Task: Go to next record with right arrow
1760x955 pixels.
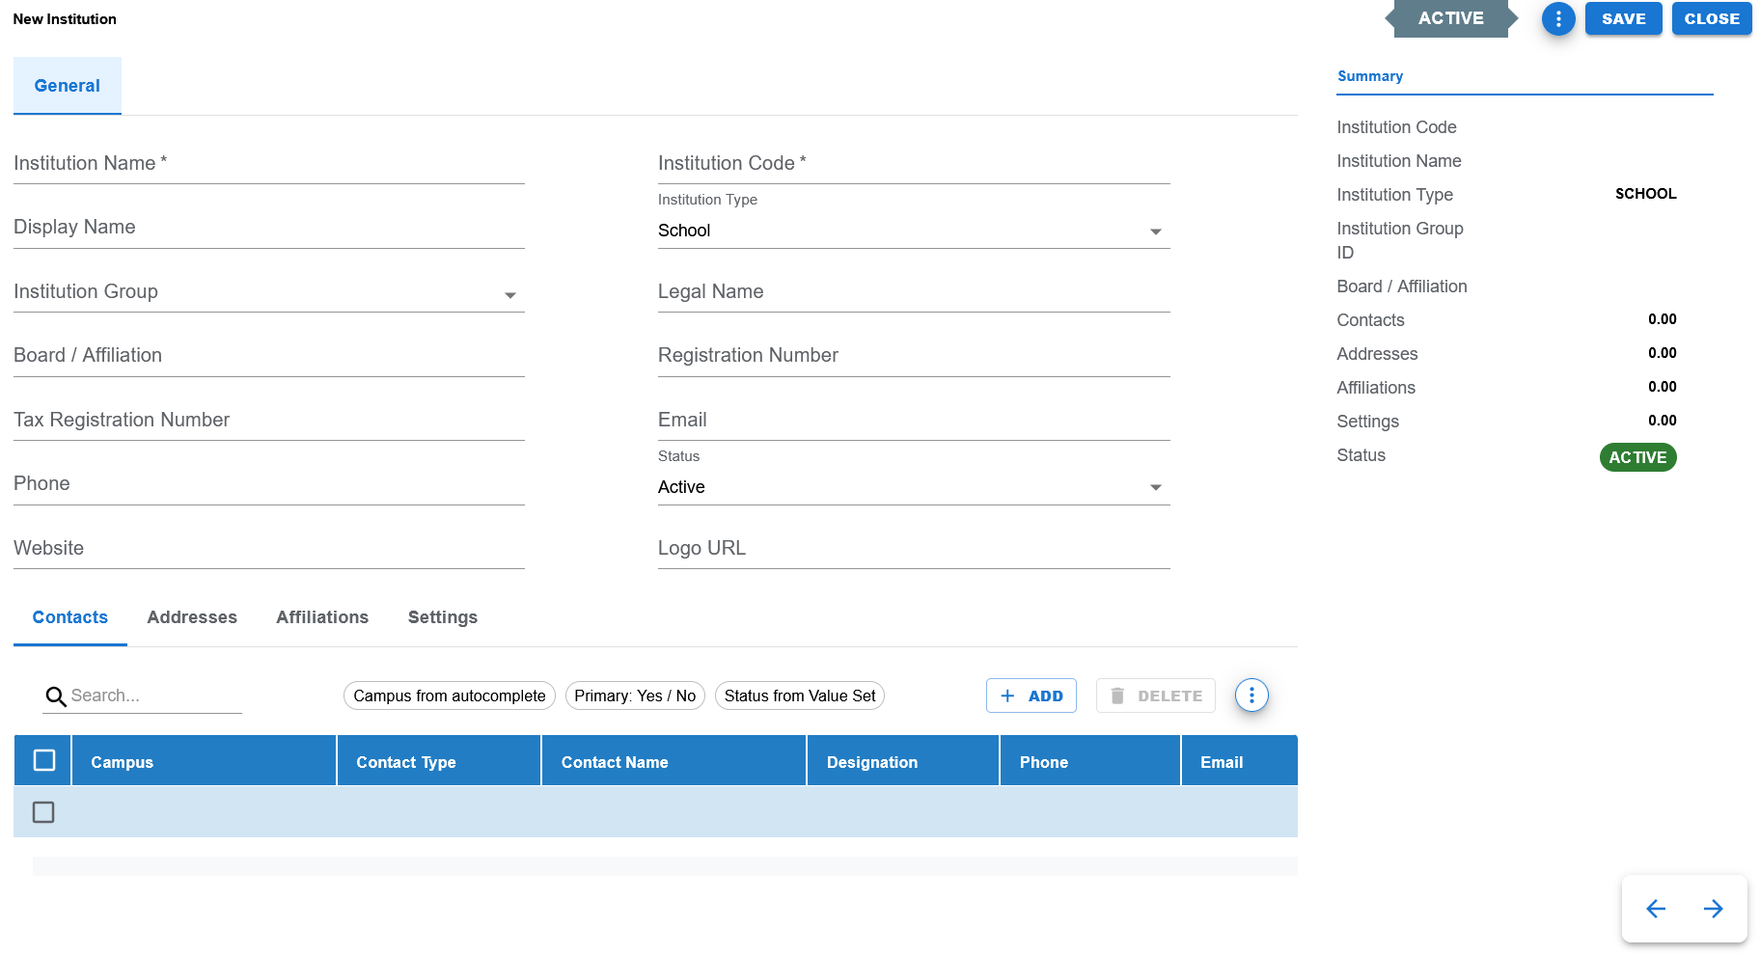Action: (1714, 909)
